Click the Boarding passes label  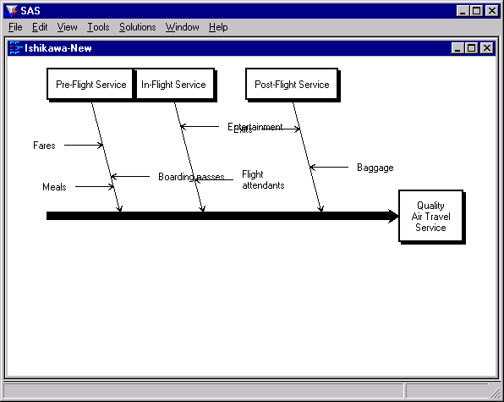click(191, 177)
